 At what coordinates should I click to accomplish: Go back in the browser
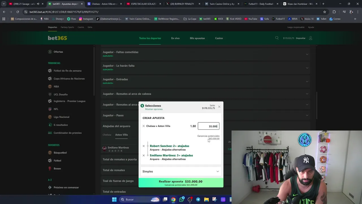(4, 12)
